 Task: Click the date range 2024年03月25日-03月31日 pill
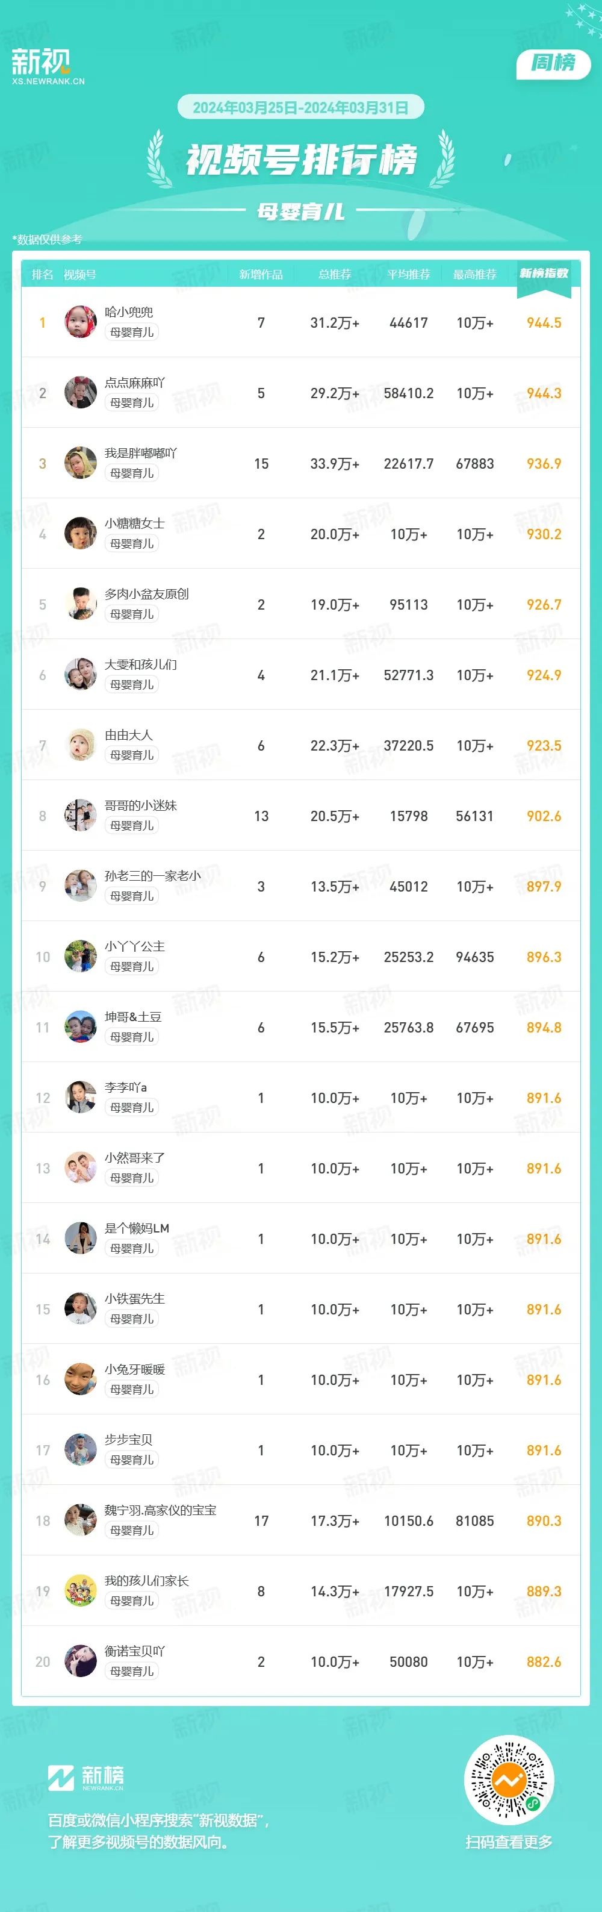[301, 108]
